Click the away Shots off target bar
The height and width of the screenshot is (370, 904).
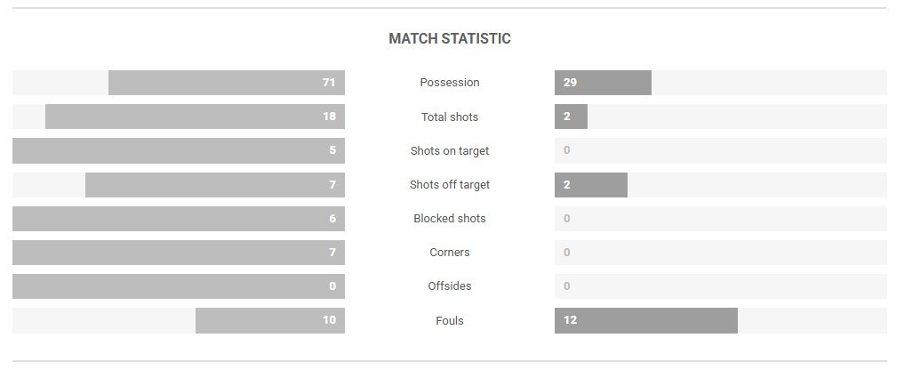[591, 185]
